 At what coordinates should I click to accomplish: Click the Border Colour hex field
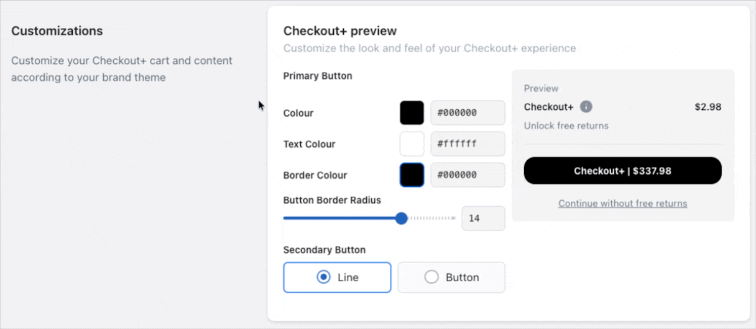click(x=468, y=175)
